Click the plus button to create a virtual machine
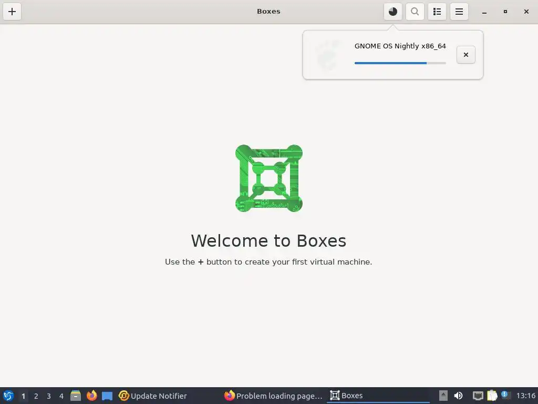The height and width of the screenshot is (404, 538). click(x=12, y=12)
